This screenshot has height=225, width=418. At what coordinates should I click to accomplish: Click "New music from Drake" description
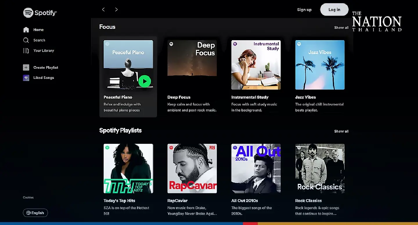192,211
